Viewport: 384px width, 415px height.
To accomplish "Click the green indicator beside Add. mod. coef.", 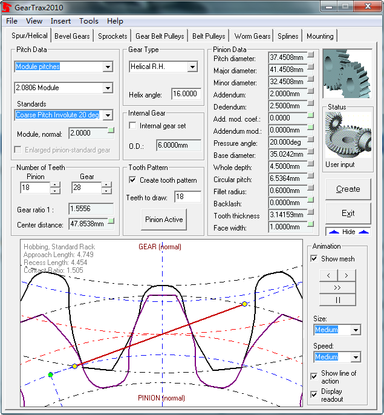I will [x=311, y=115].
